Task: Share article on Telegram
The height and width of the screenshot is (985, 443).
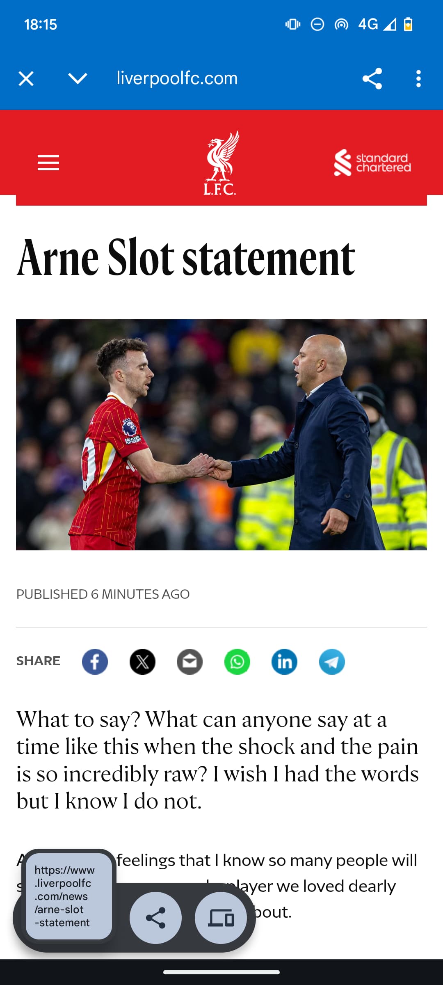Action: [332, 662]
